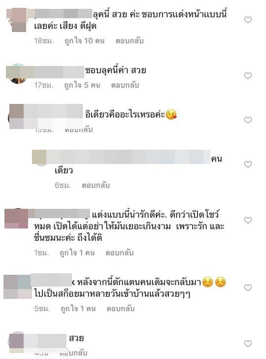
Task: View who liked: 'ถูกใจ 10 คน'
Action: [x=84, y=41]
